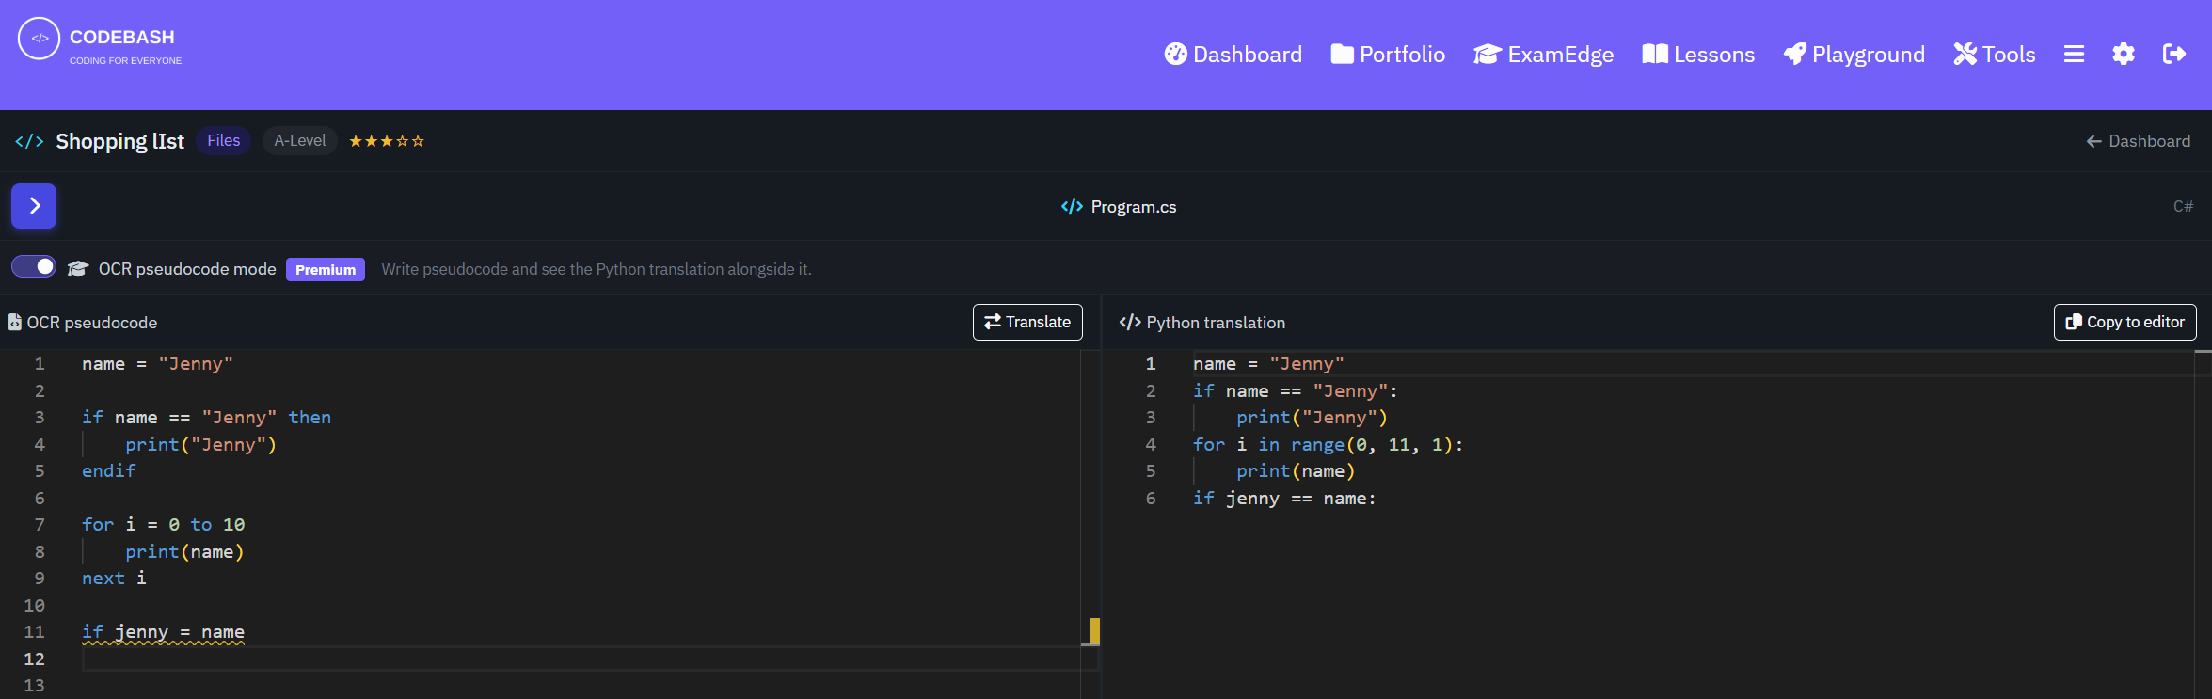
Task: Click the Premium badge
Action: 326,269
